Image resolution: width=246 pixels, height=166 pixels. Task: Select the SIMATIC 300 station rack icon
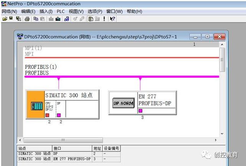37,106
